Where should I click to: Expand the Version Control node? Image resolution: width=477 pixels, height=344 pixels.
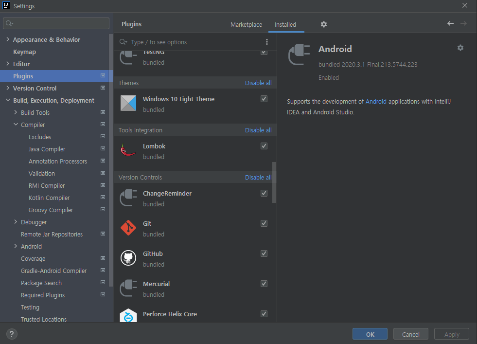[8, 88]
